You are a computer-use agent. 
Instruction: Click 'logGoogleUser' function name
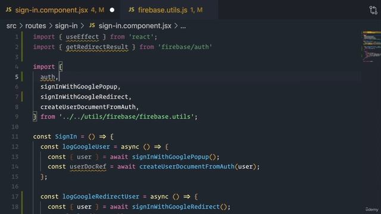tap(86, 147)
